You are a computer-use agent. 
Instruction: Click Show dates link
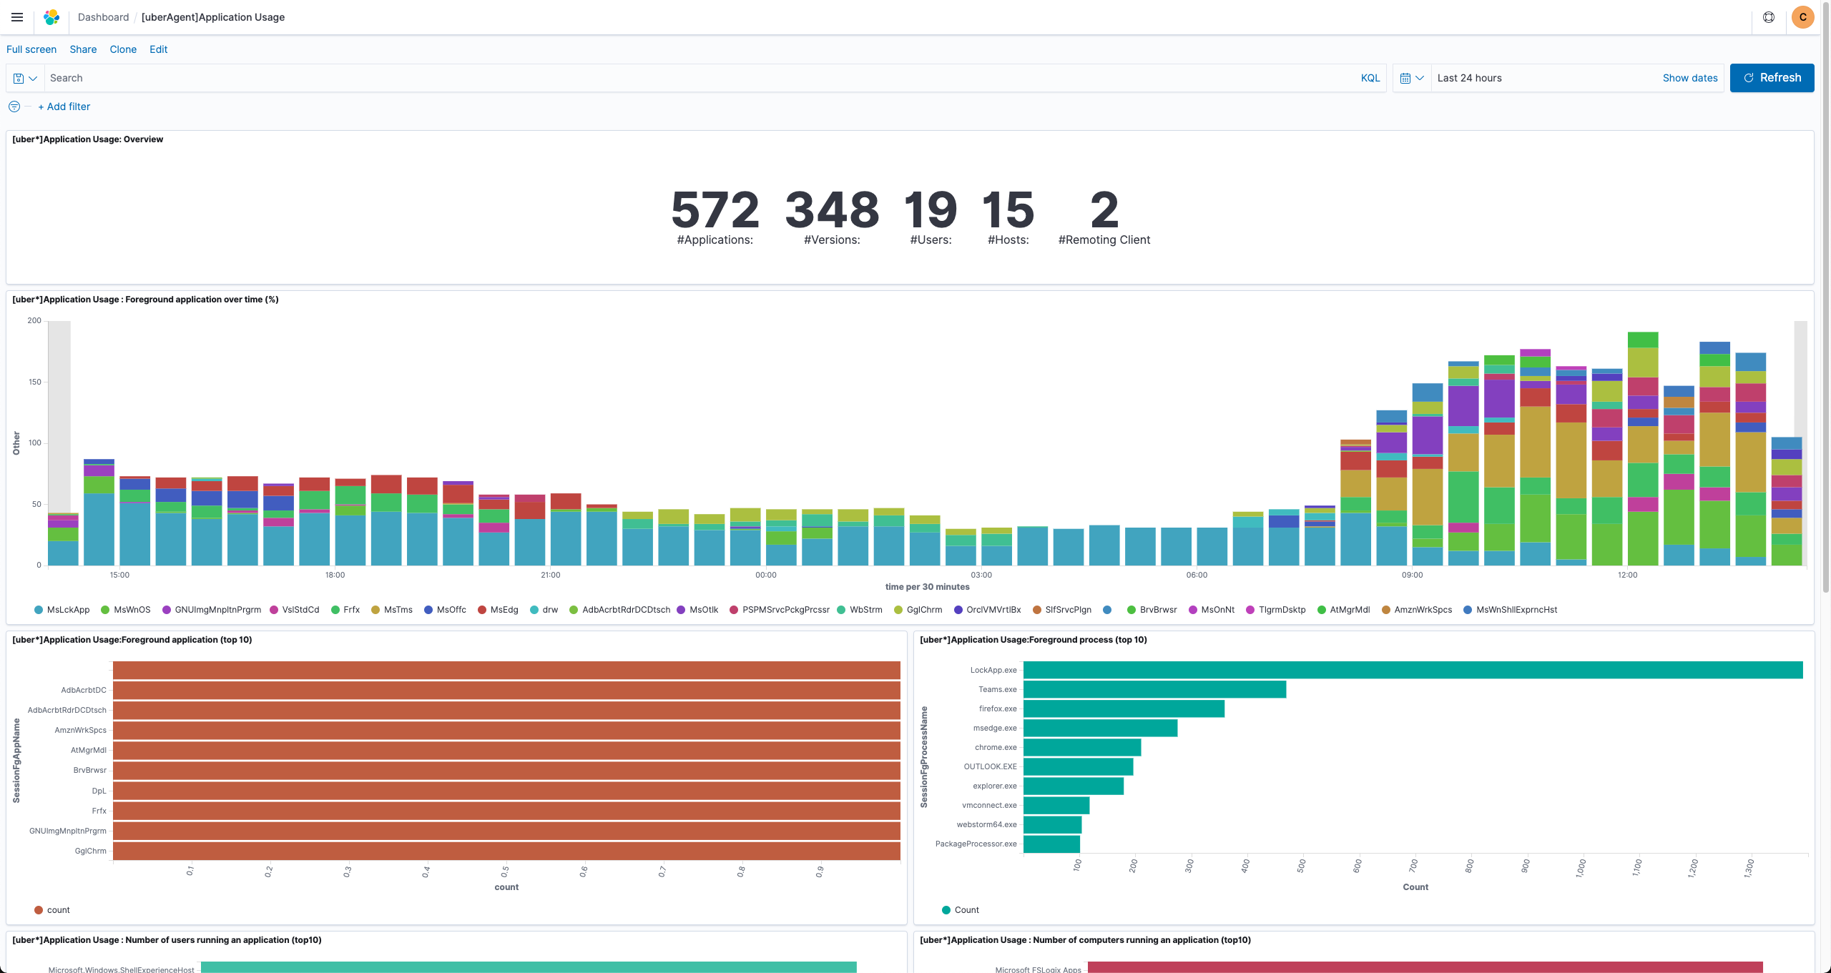click(1689, 78)
